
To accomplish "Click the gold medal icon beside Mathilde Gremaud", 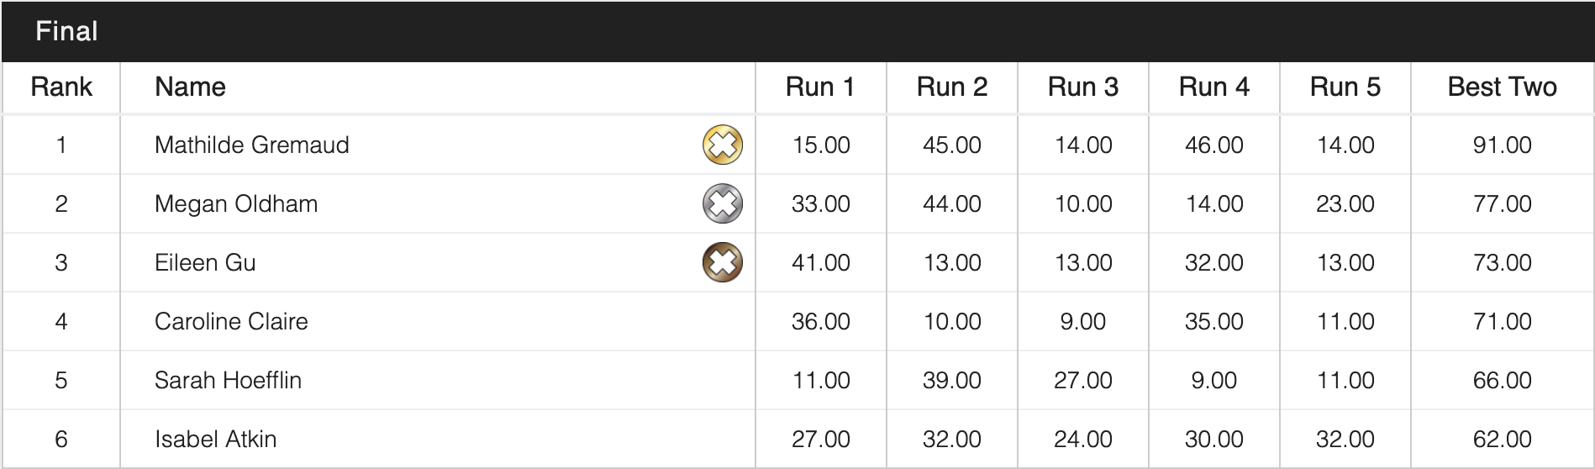I will [x=722, y=145].
